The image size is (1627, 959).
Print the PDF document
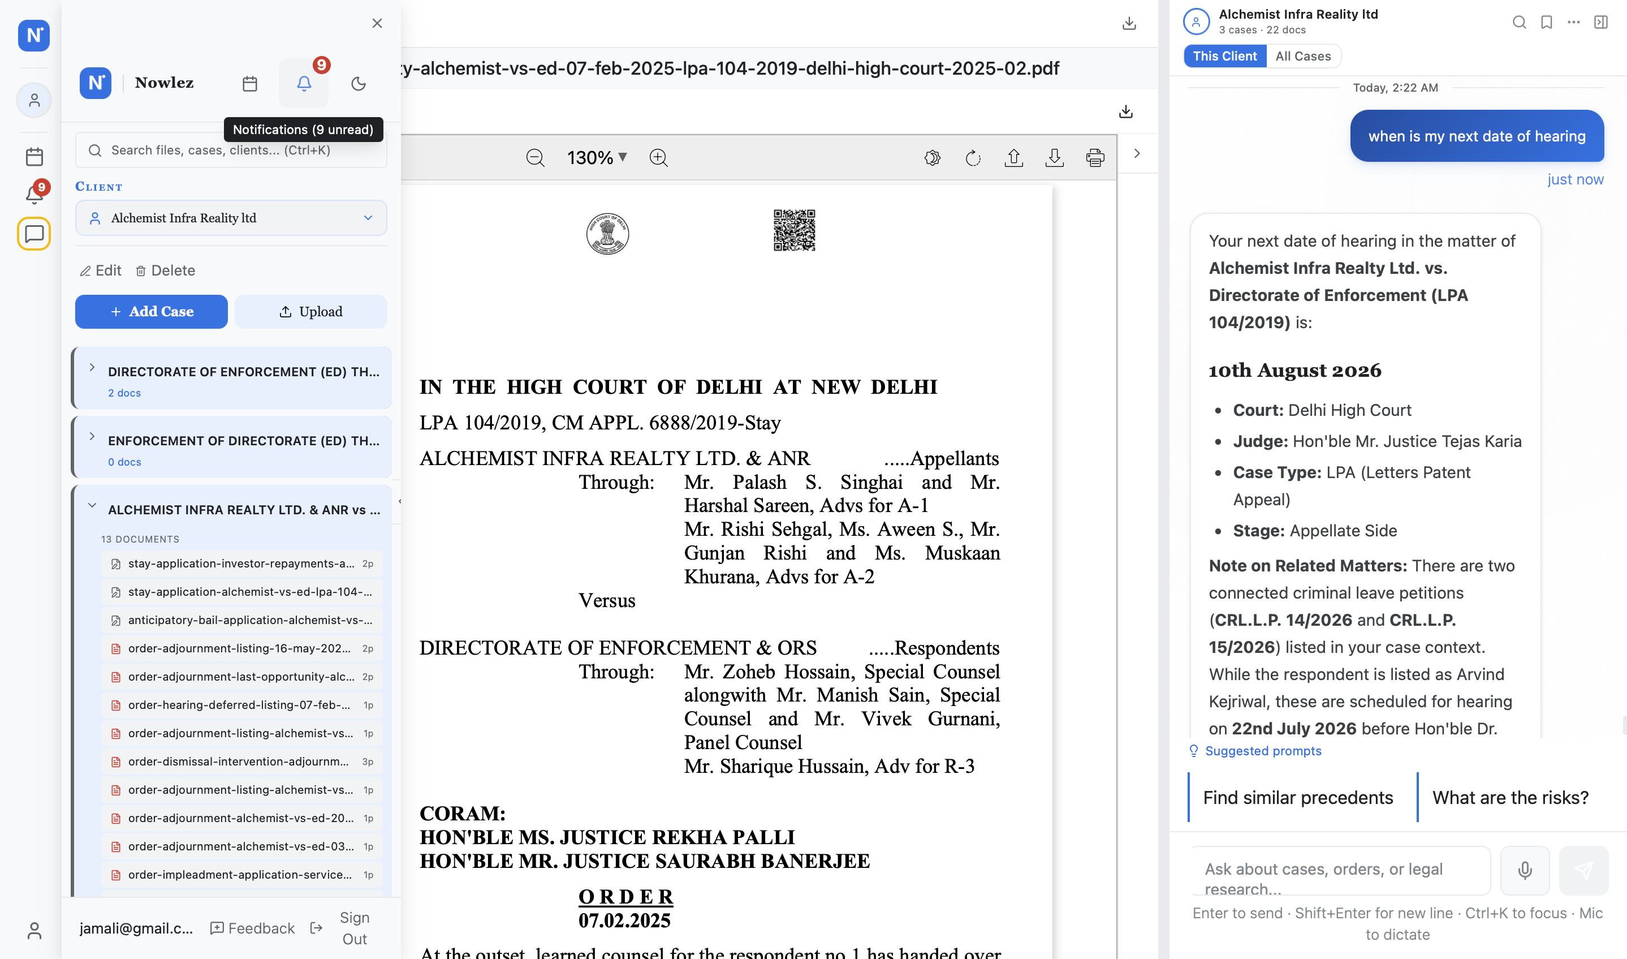[x=1095, y=158]
